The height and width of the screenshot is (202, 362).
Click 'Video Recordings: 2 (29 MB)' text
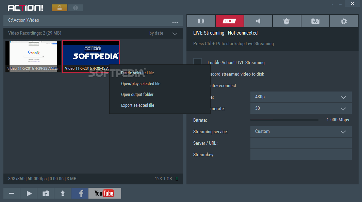35,33
